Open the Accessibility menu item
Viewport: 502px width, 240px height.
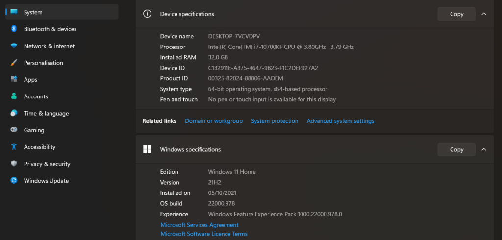click(39, 147)
